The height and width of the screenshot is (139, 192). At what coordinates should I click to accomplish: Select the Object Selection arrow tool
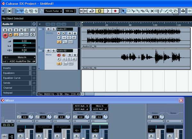tap(124, 11)
